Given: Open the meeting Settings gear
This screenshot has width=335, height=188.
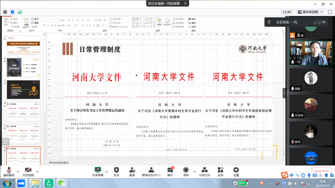Looking at the screenshot, I should click(236, 170).
